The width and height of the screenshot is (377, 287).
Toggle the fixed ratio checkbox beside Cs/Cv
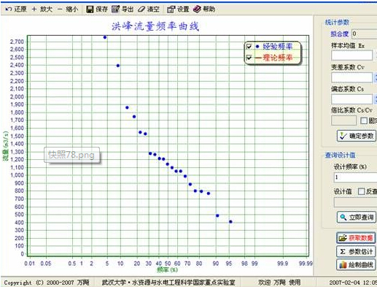click(x=364, y=120)
